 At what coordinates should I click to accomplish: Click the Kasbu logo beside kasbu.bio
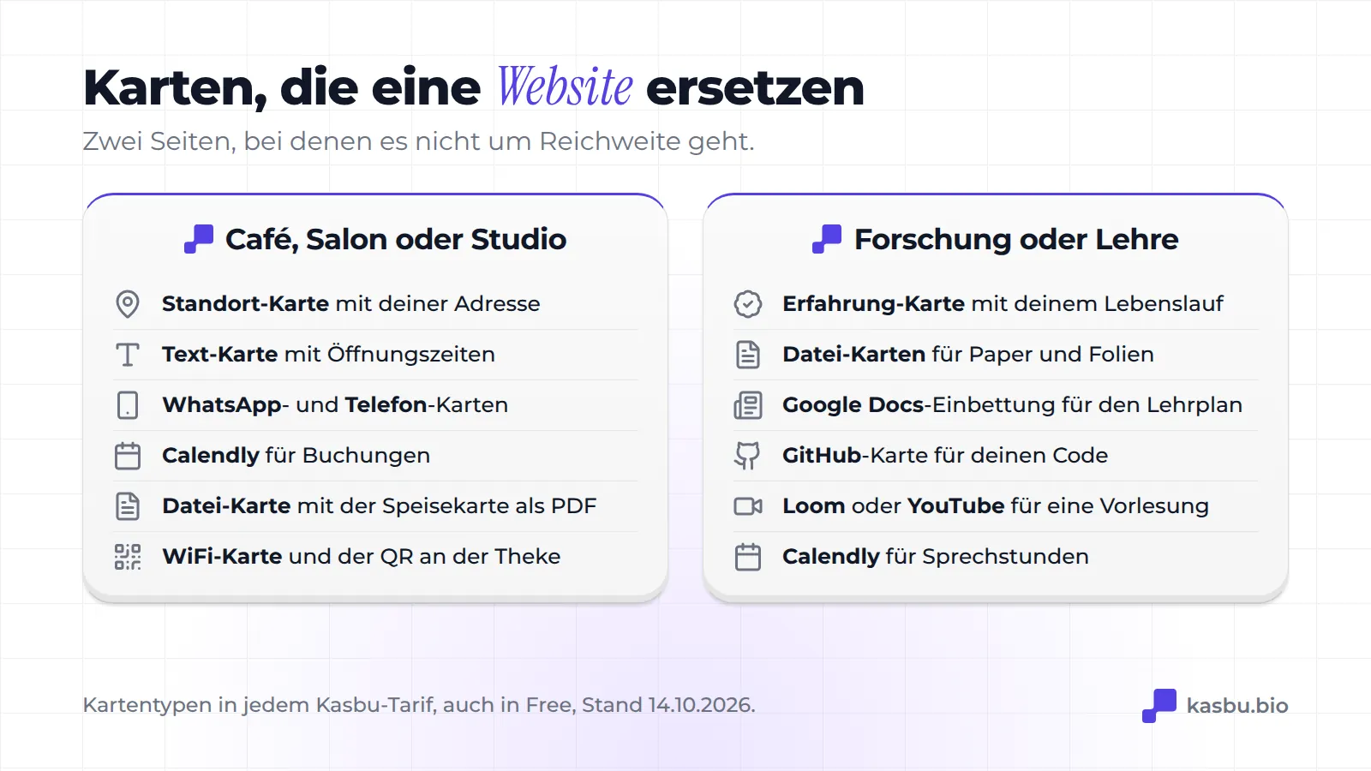1159,706
